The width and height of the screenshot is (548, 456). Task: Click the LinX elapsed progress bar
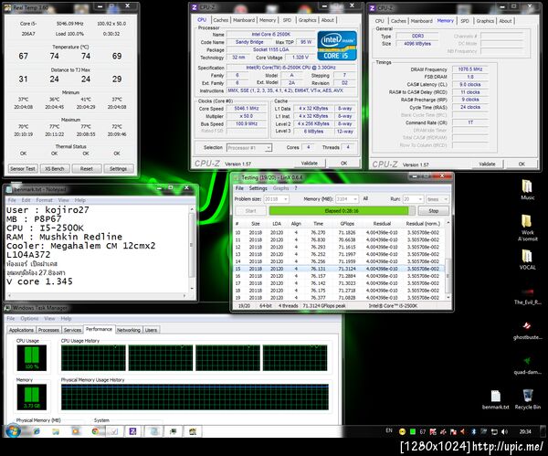pos(342,211)
